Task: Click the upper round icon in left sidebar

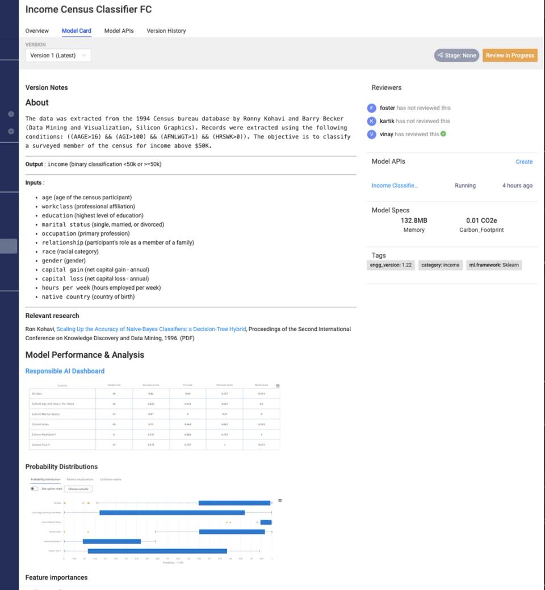Action: pyautogui.click(x=11, y=114)
